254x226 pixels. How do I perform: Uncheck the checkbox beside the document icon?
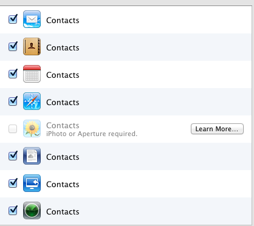tap(13, 156)
